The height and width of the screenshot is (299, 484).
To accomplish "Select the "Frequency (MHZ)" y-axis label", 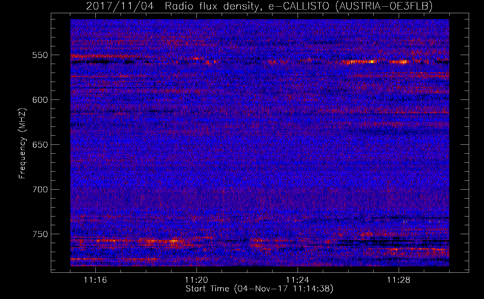I will (22, 143).
